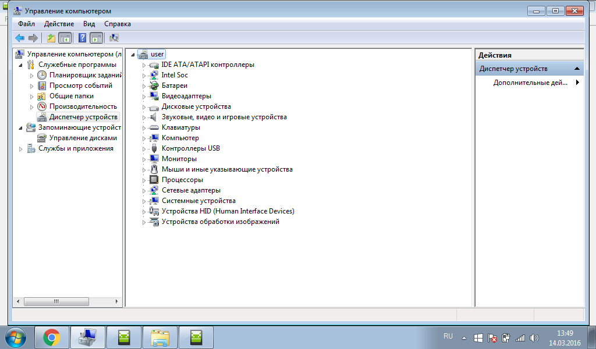Expand the Intel Soc node arrow
The width and height of the screenshot is (596, 349).
coord(144,76)
